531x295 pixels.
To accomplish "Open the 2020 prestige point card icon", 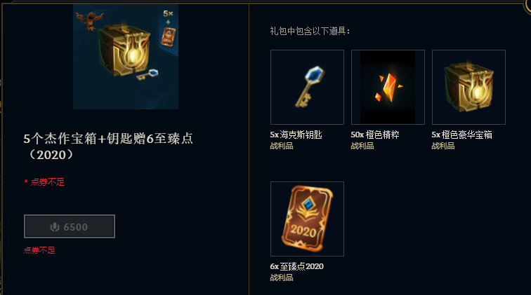I will pyautogui.click(x=307, y=219).
